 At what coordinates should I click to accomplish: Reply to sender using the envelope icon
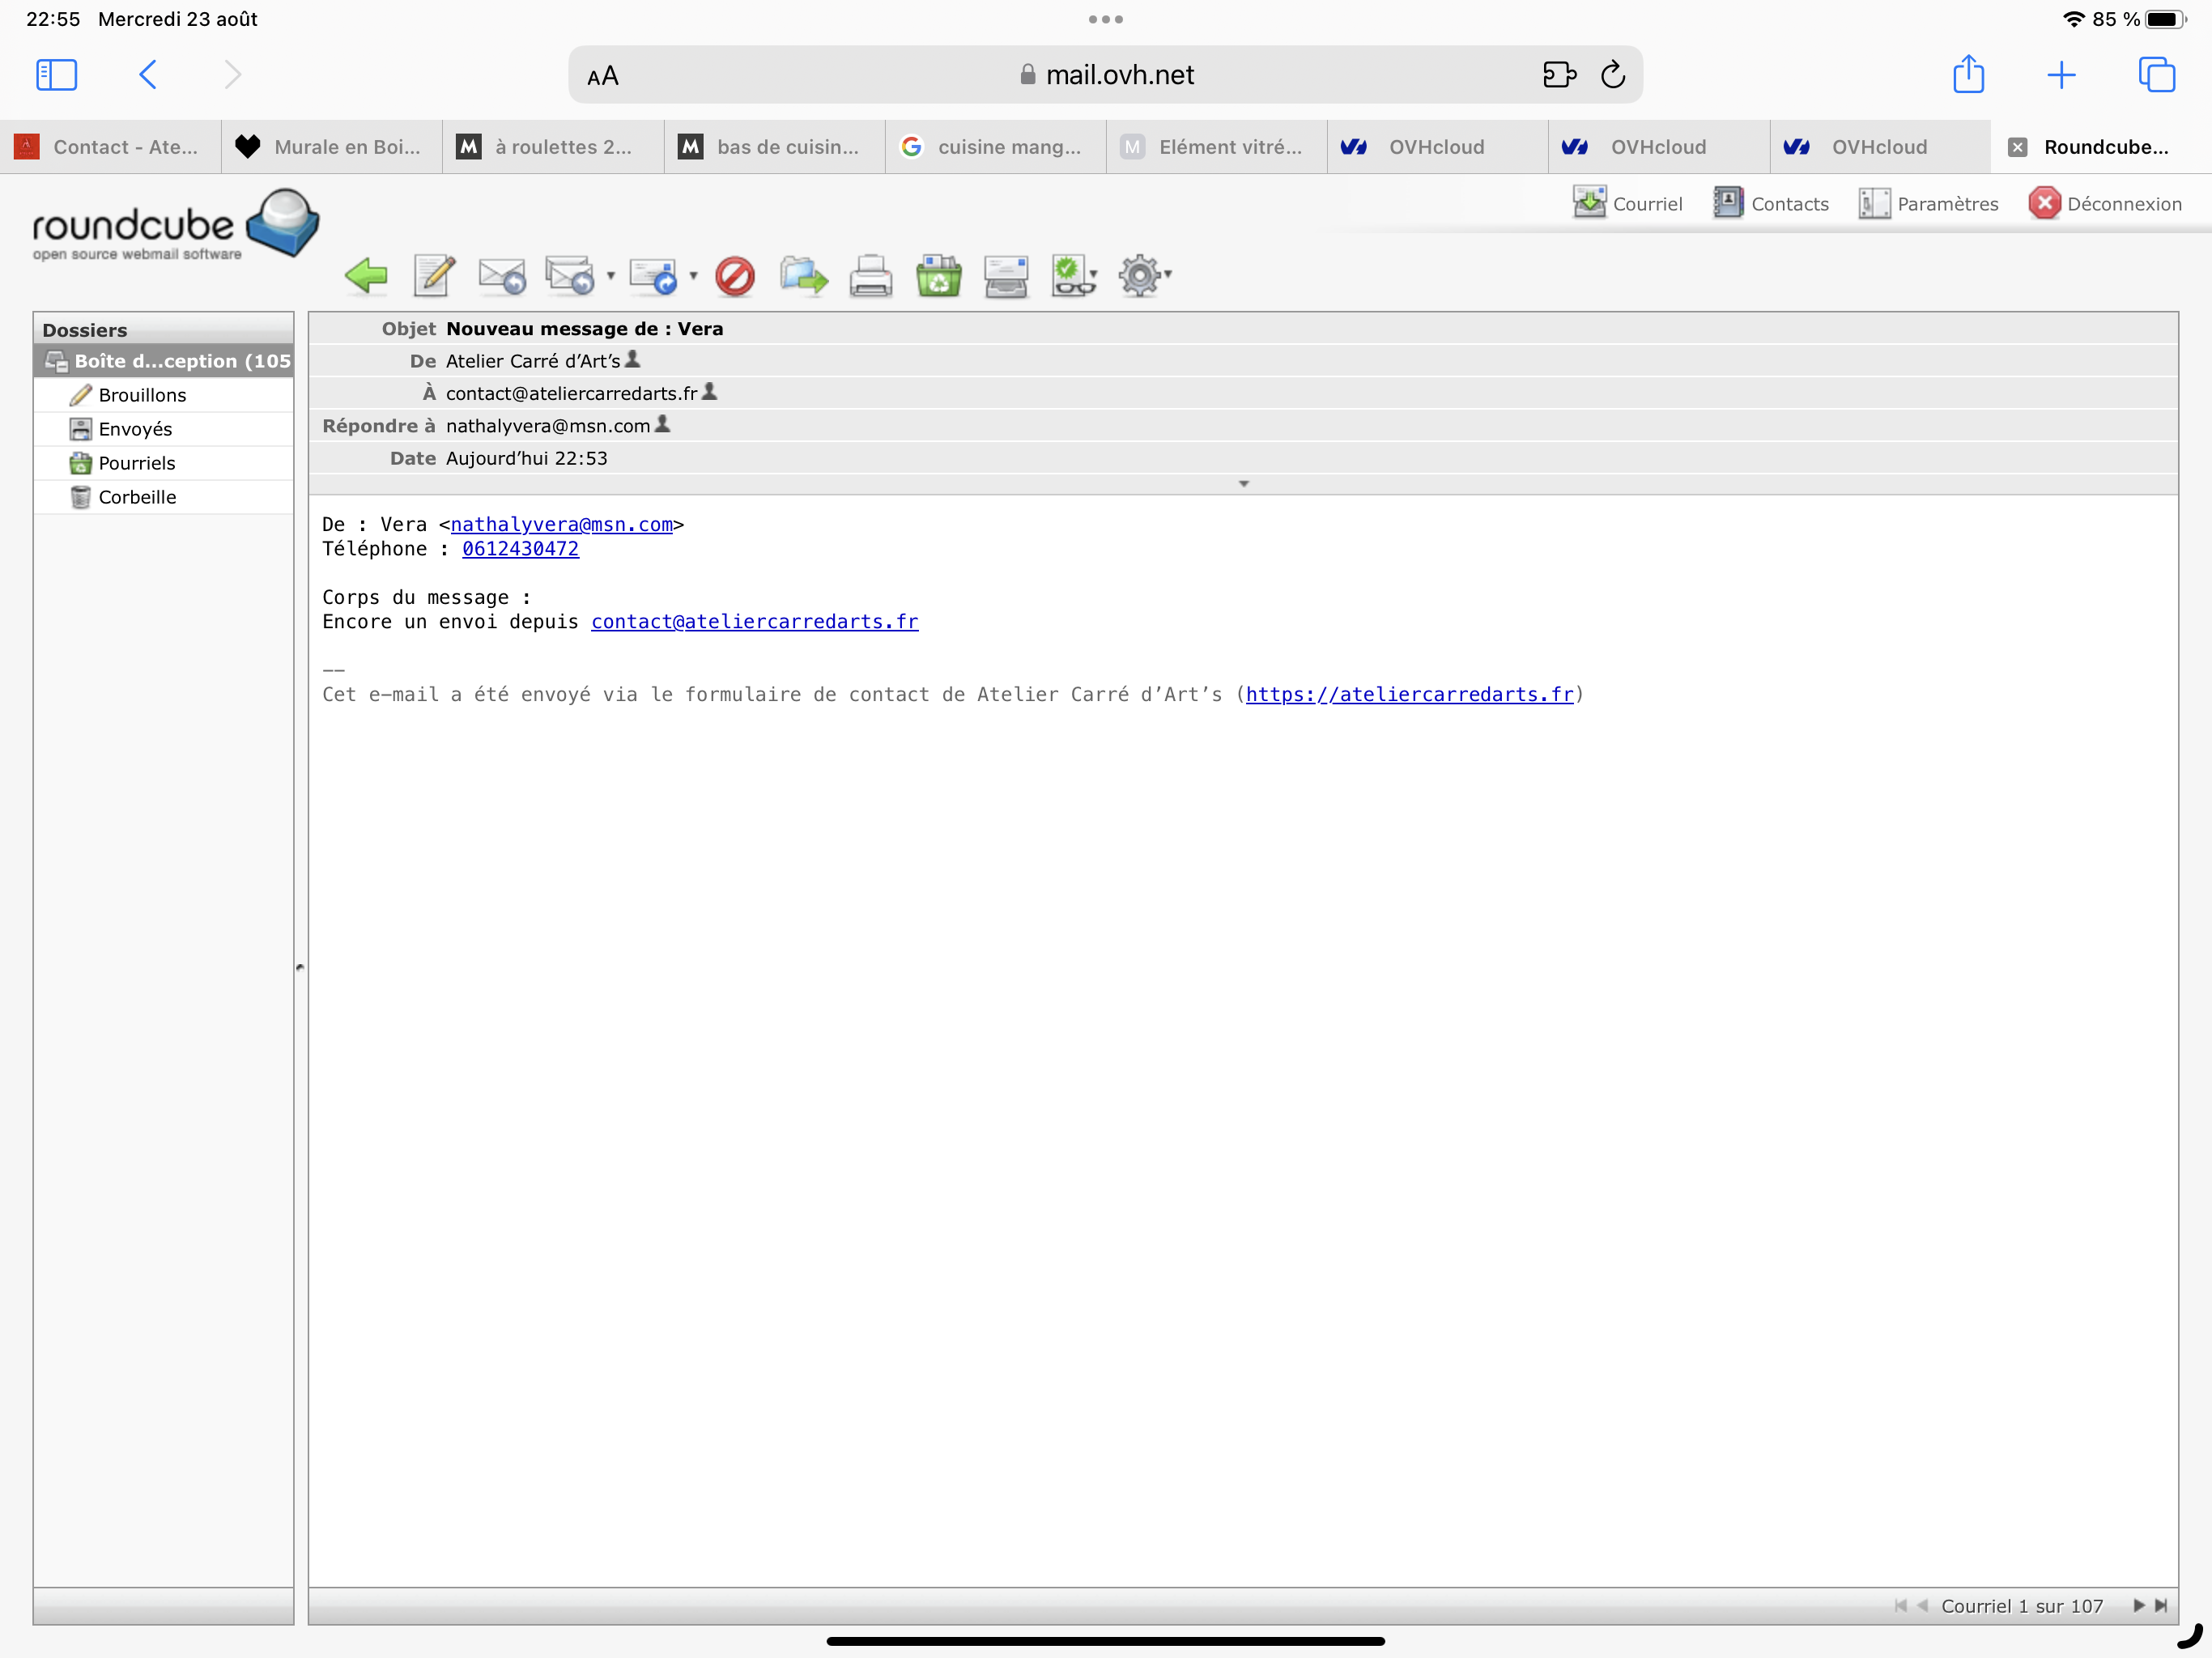tap(501, 276)
